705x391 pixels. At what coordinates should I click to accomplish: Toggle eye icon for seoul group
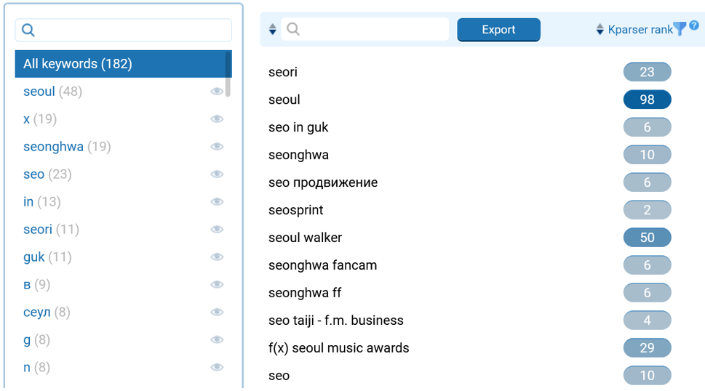point(217,92)
